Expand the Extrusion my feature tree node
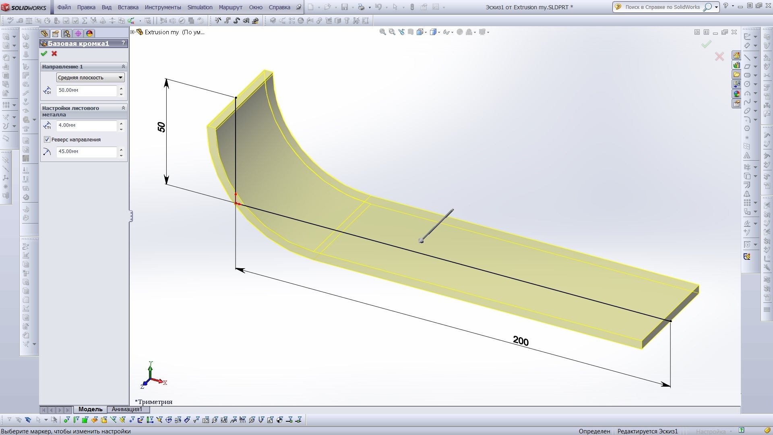Image resolution: width=773 pixels, height=435 pixels. pos(132,32)
